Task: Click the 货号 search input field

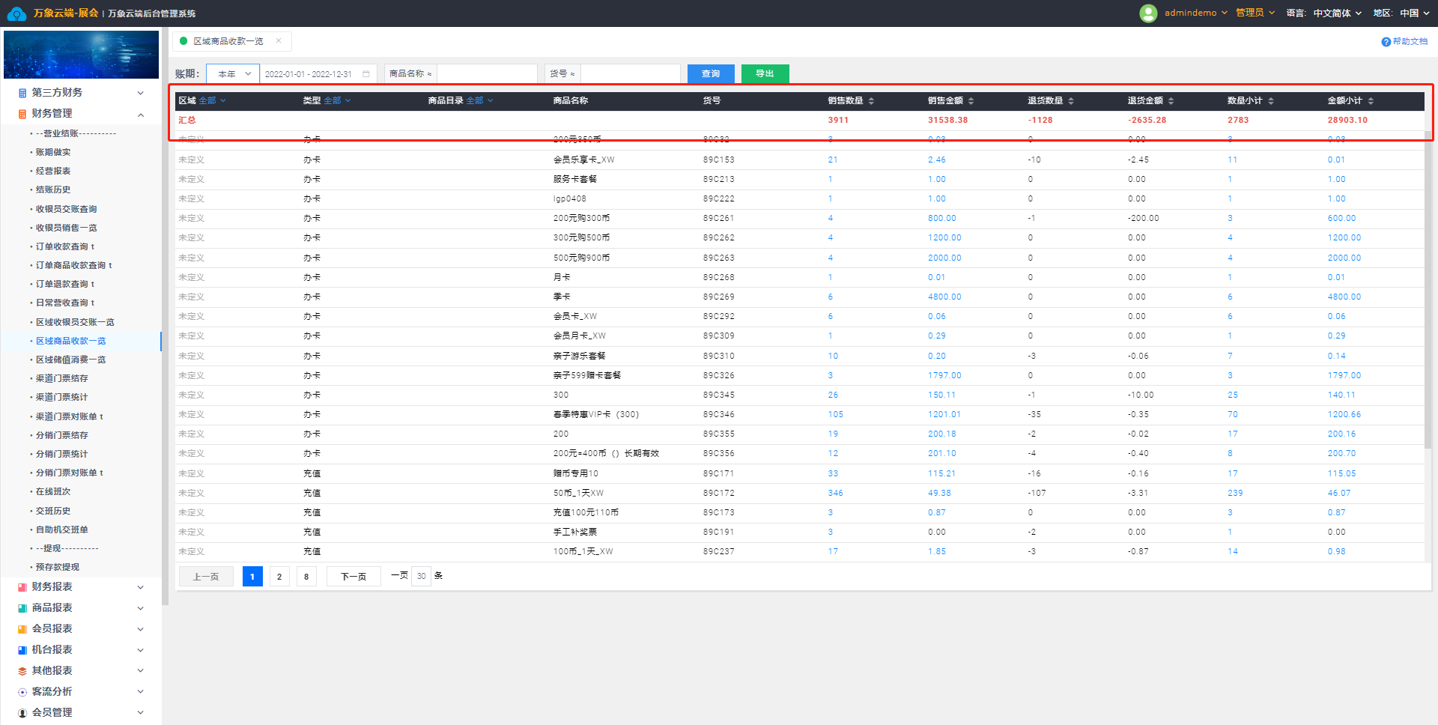Action: tap(631, 73)
